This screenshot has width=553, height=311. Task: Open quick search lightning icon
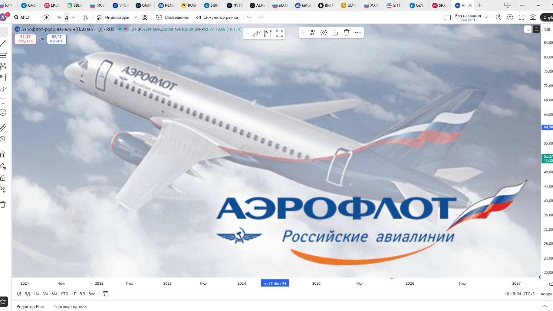[x=499, y=17]
